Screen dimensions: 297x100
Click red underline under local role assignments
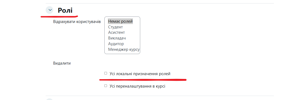point(143,80)
